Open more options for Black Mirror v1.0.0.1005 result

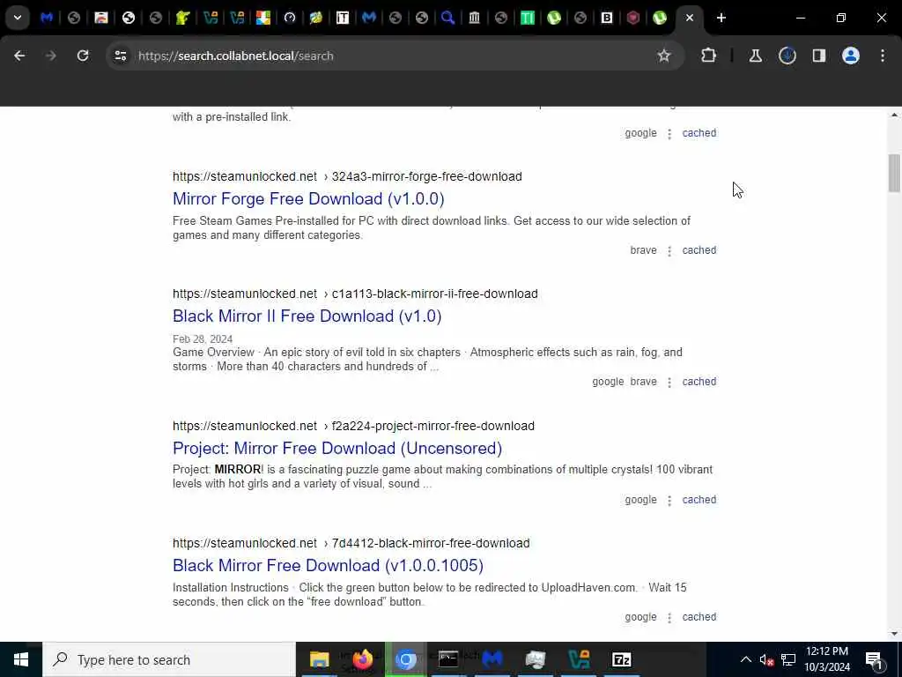(x=669, y=618)
